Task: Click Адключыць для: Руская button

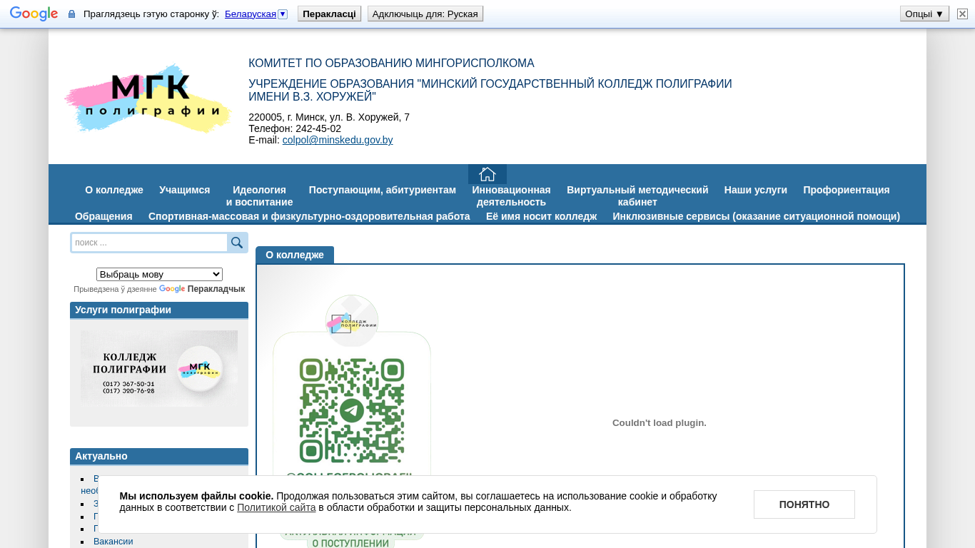Action: coord(425,14)
